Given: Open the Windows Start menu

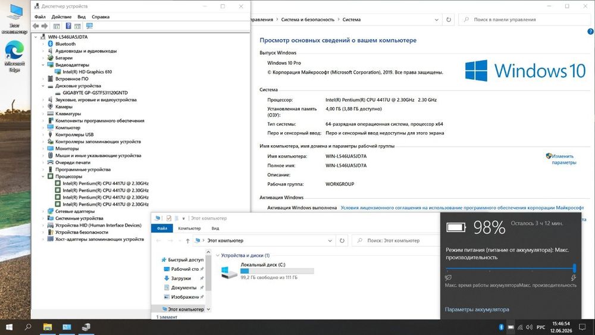Looking at the screenshot, I should 9,327.
